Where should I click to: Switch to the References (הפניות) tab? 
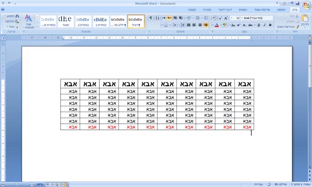pos(243,9)
